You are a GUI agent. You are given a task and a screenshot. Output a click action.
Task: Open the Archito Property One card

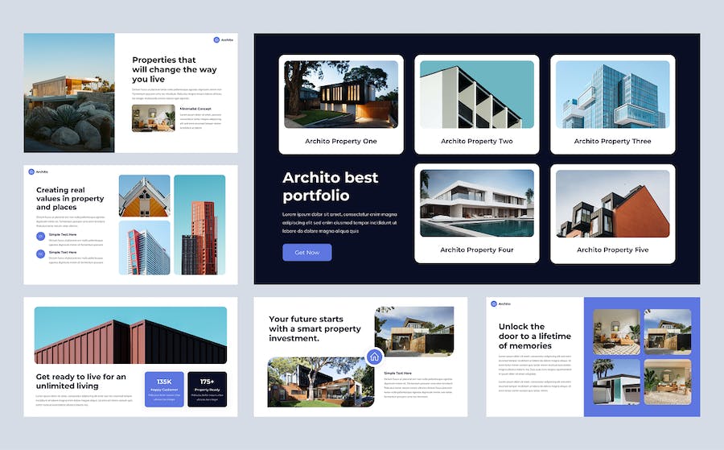pyautogui.click(x=341, y=105)
